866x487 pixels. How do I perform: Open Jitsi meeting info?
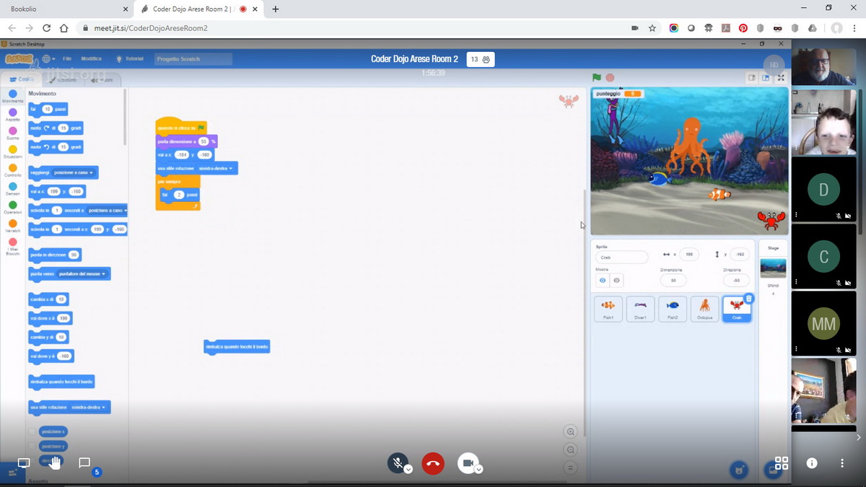[x=811, y=463]
